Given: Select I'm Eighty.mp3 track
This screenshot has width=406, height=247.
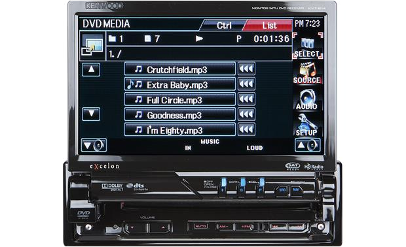Looking at the screenshot, I should tap(180, 130).
